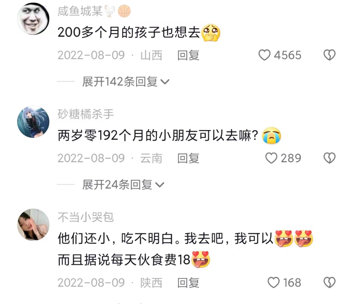Screen dimensions: 356x304
Task: Open 不当小哭包's profile avatar
Action: coord(33,224)
